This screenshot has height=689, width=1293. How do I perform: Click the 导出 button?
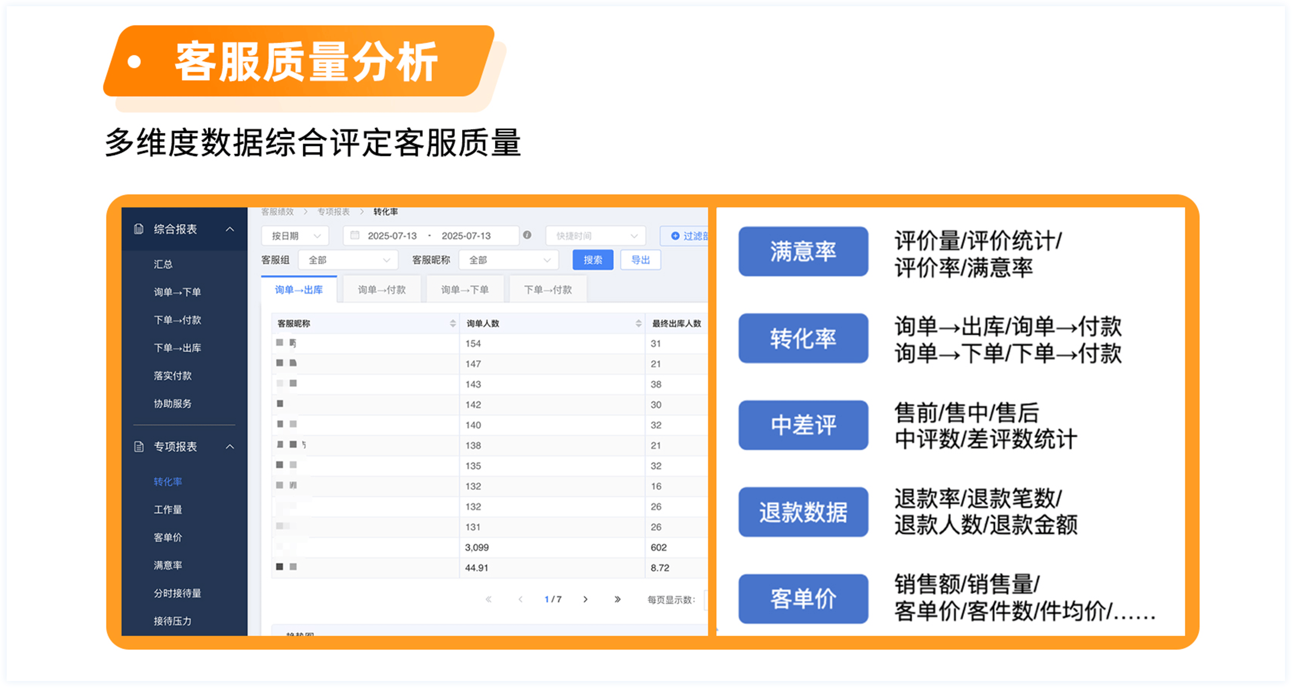click(640, 260)
